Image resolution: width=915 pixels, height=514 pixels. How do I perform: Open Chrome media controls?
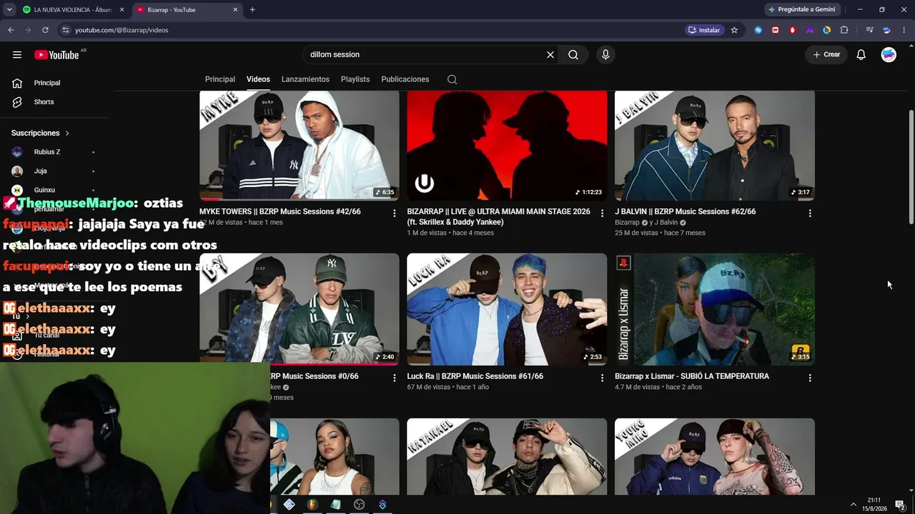(869, 30)
